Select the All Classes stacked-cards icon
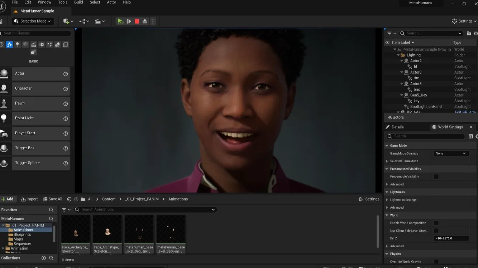Screen dimensions: 478x268 33,53
